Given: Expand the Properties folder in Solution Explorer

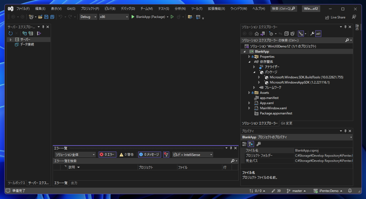Looking at the screenshot, I should pyautogui.click(x=249, y=56).
